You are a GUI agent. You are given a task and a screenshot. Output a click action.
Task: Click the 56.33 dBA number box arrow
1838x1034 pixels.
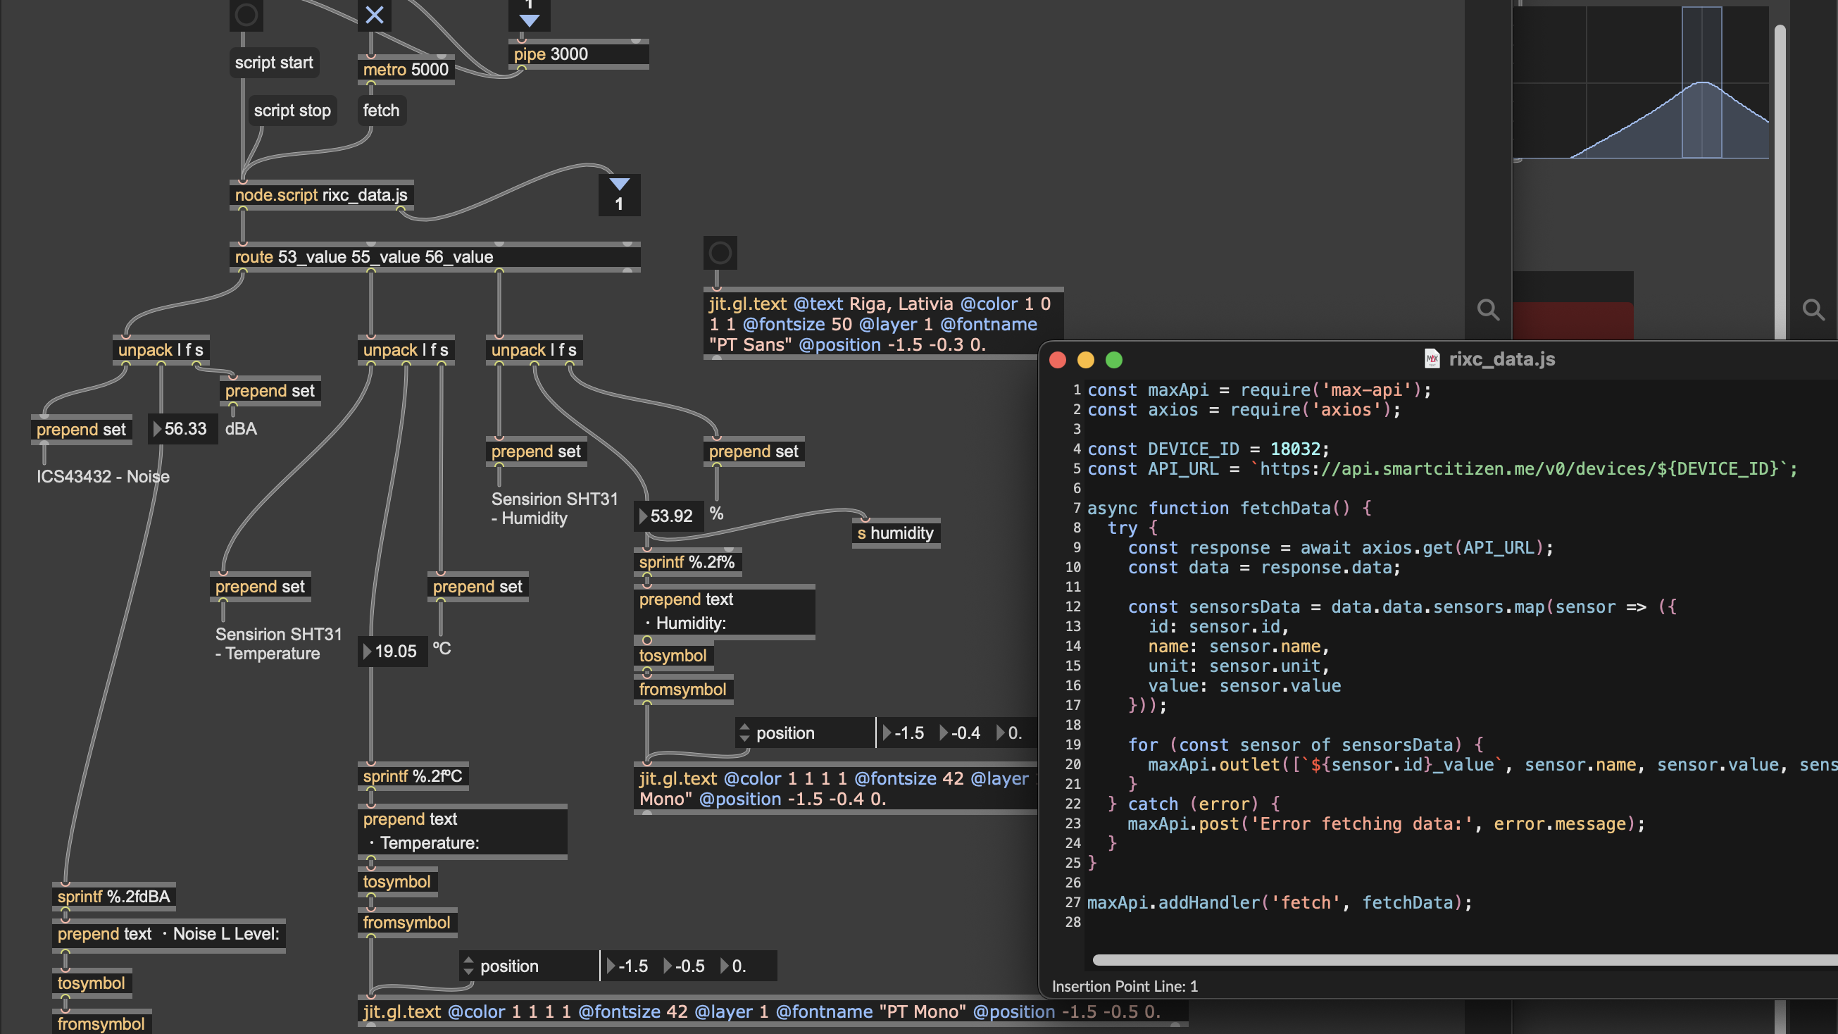158,429
